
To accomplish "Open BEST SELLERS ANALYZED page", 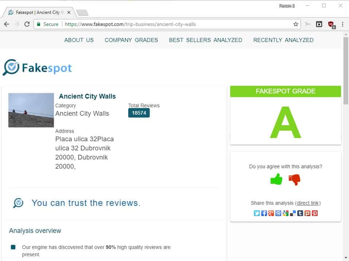I will (x=205, y=40).
